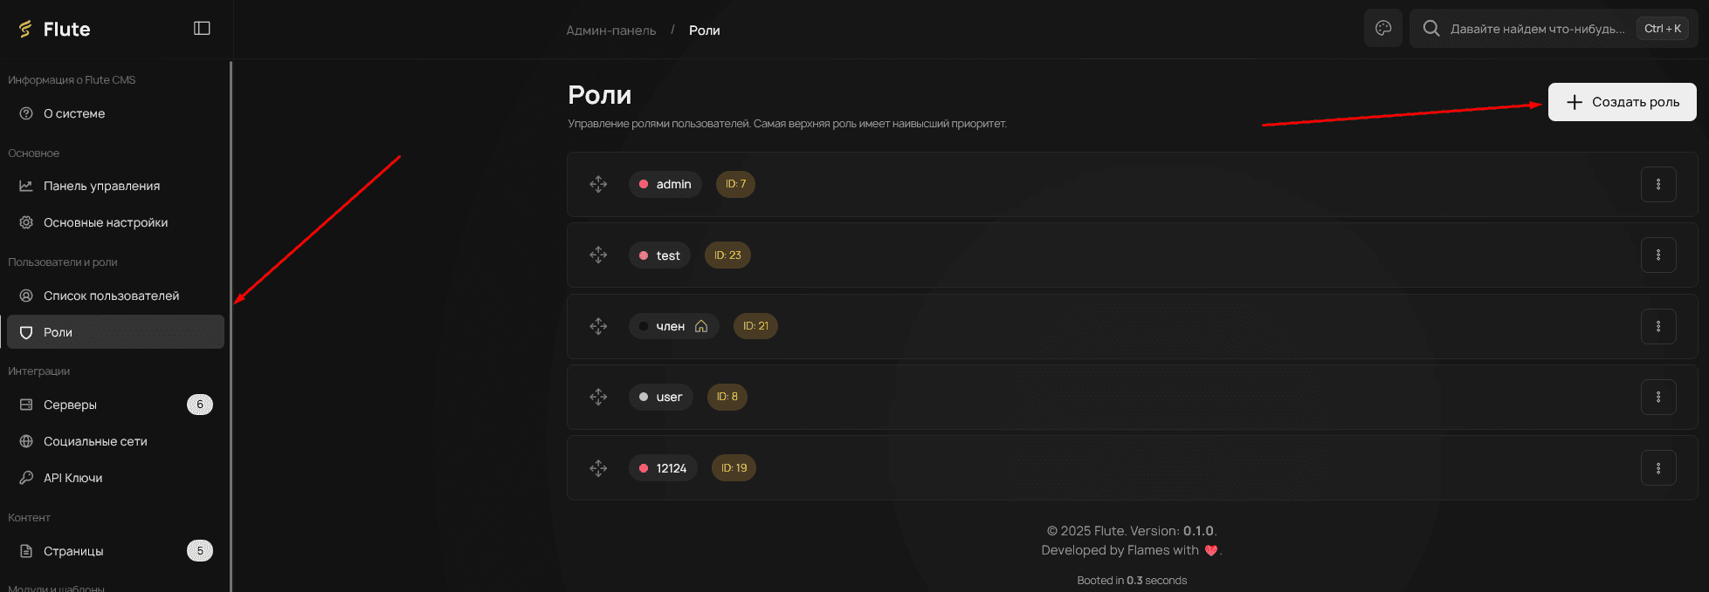1709x592 pixels.
Task: Open the API Ключи sidebar item
Action: (72, 478)
